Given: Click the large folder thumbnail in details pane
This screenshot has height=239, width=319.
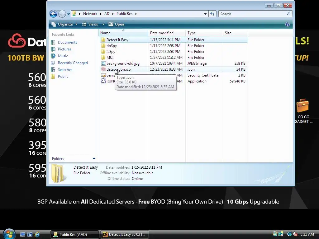Looking at the screenshot, I should 59,173.
